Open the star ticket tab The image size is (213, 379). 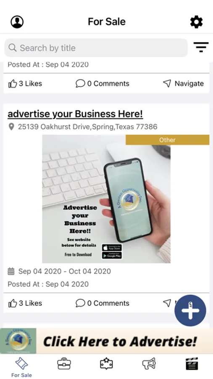106,364
